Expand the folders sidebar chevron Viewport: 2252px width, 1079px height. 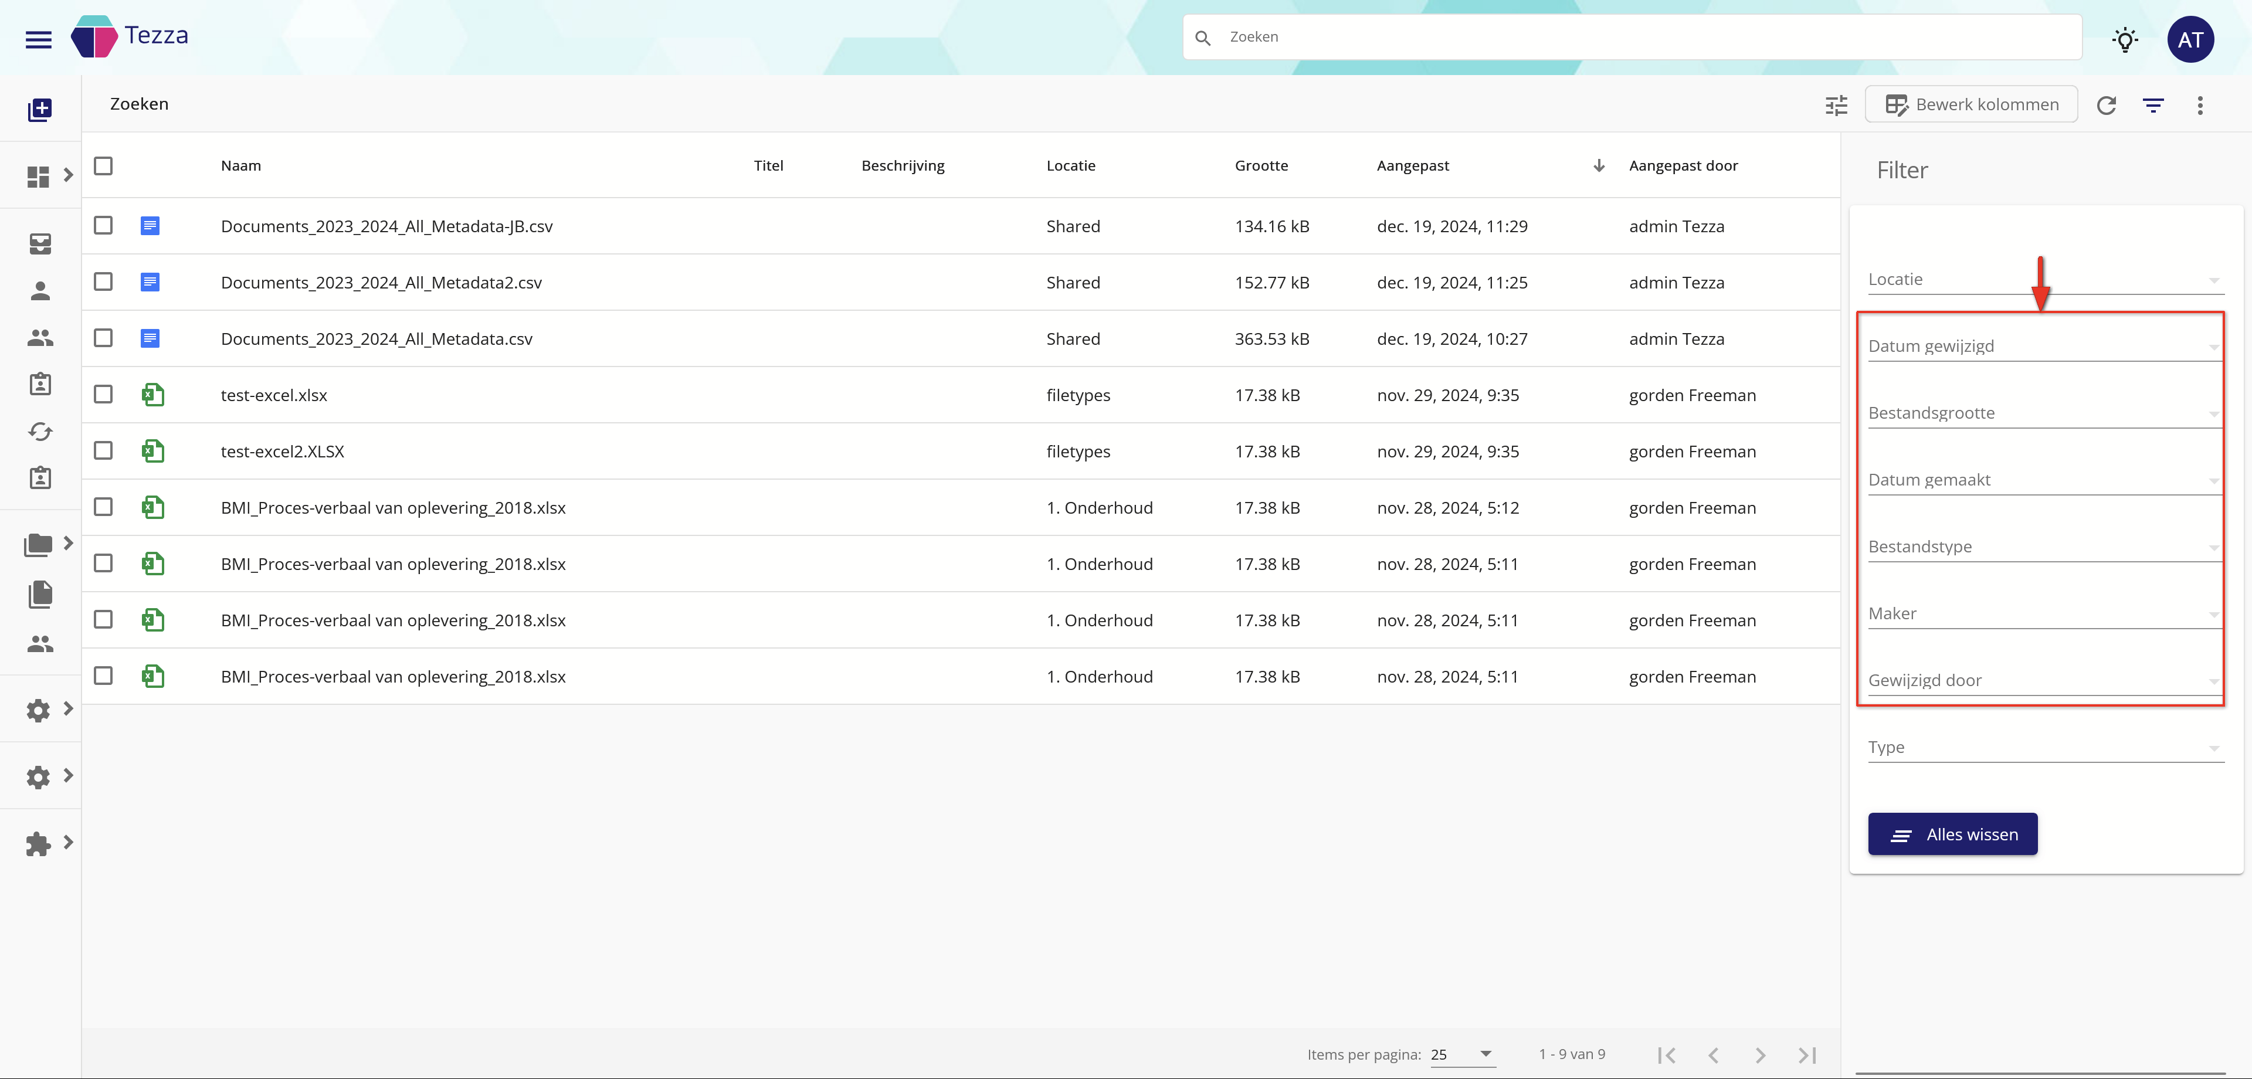(68, 543)
